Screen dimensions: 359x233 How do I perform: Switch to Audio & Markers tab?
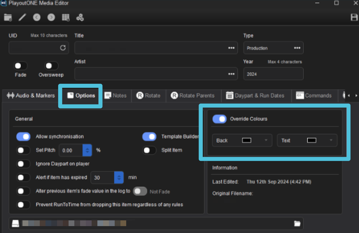[x=31, y=96]
